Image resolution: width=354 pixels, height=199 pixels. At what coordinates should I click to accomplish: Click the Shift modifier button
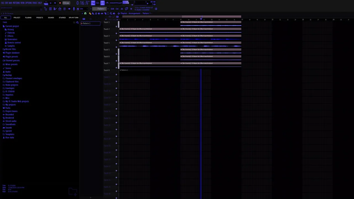tap(112, 9)
